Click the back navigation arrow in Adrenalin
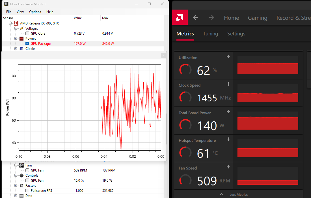This screenshot has width=311, height=198. pyautogui.click(x=195, y=17)
